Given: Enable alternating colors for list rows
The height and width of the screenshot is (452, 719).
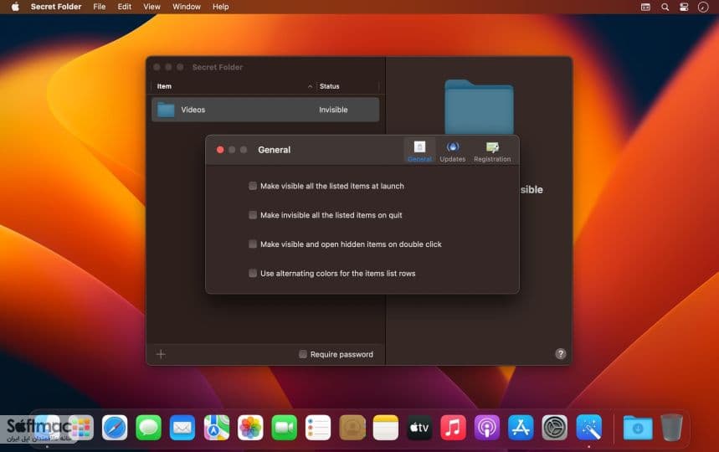Looking at the screenshot, I should [253, 273].
